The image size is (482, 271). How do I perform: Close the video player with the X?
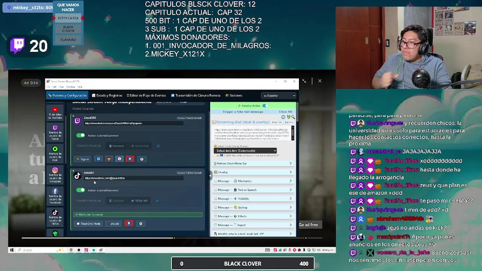(x=320, y=81)
